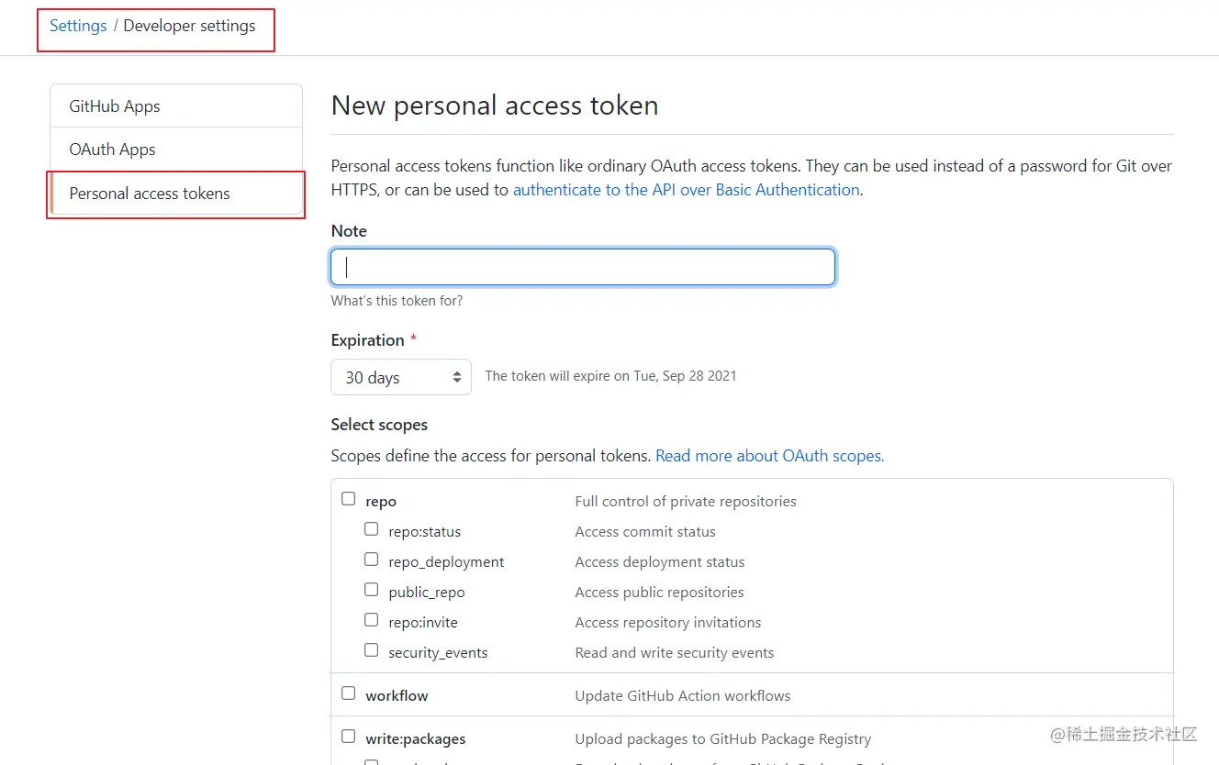Image resolution: width=1219 pixels, height=765 pixels.
Task: Click the repo scope label text
Action: click(381, 502)
